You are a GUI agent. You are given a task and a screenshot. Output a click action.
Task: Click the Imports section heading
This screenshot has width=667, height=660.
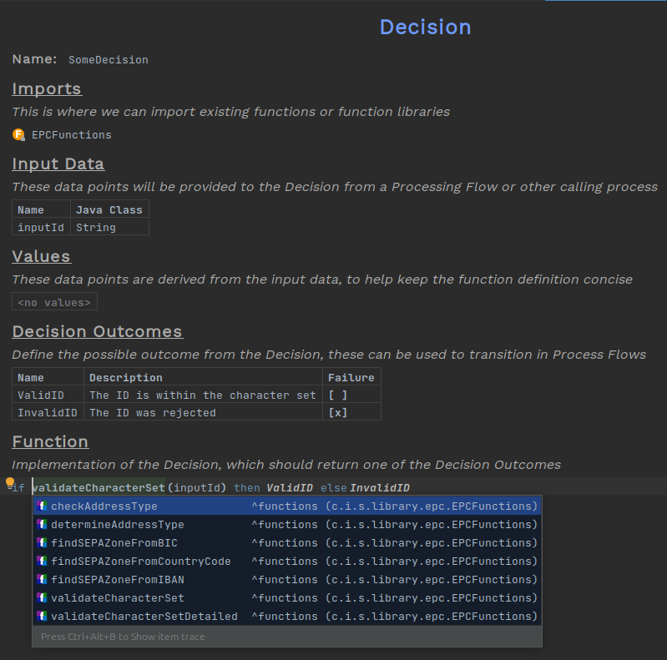pyautogui.click(x=47, y=89)
